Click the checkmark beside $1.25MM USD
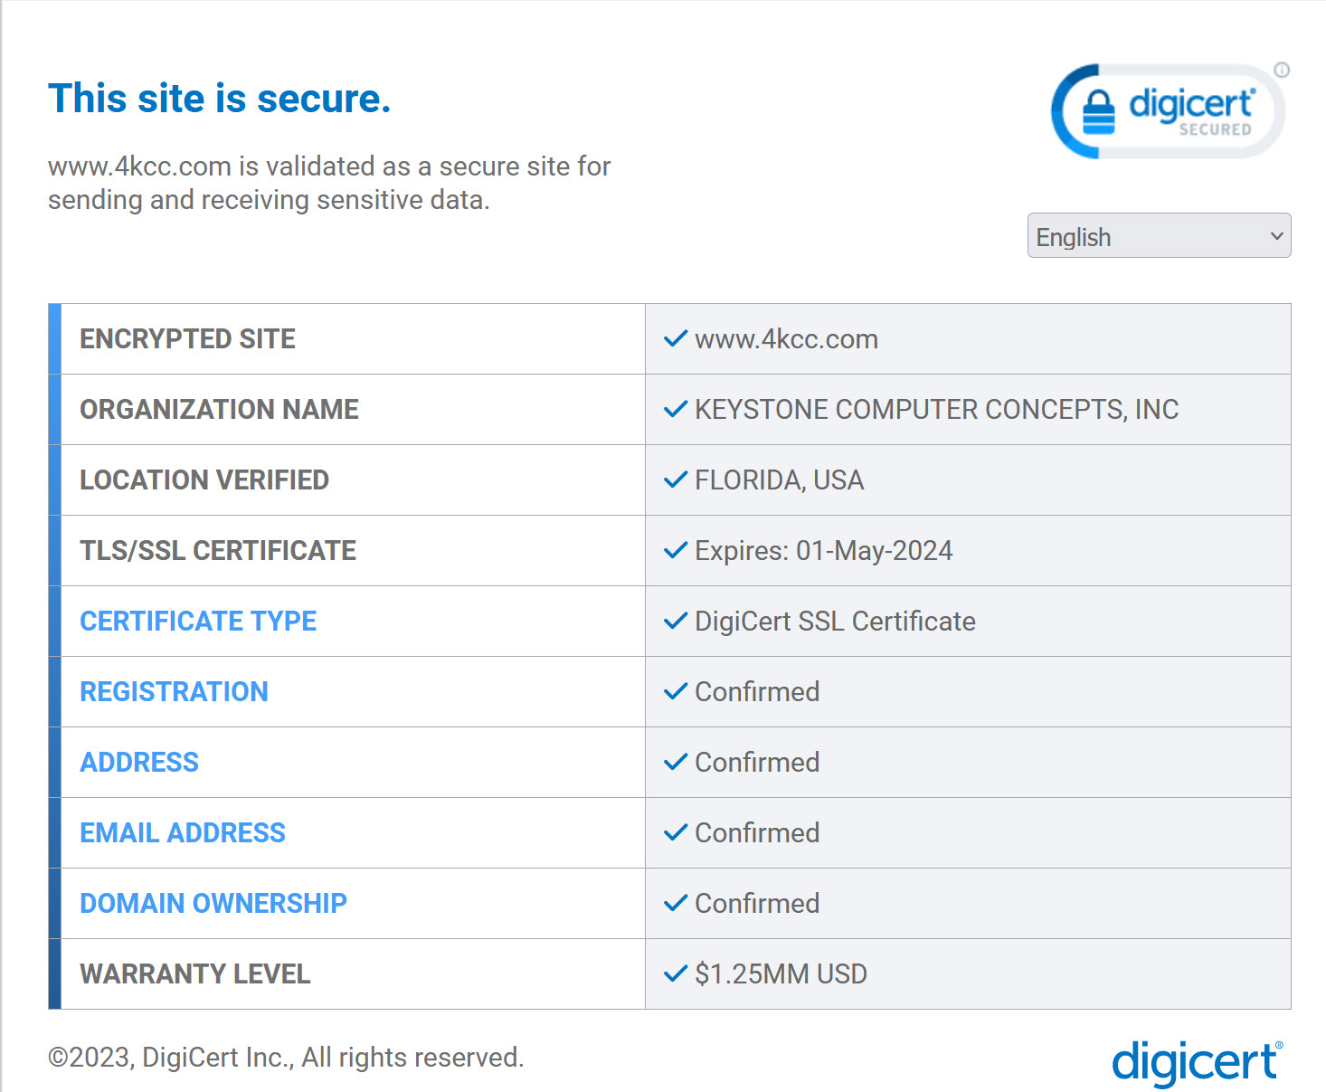The image size is (1326, 1092). coord(676,974)
